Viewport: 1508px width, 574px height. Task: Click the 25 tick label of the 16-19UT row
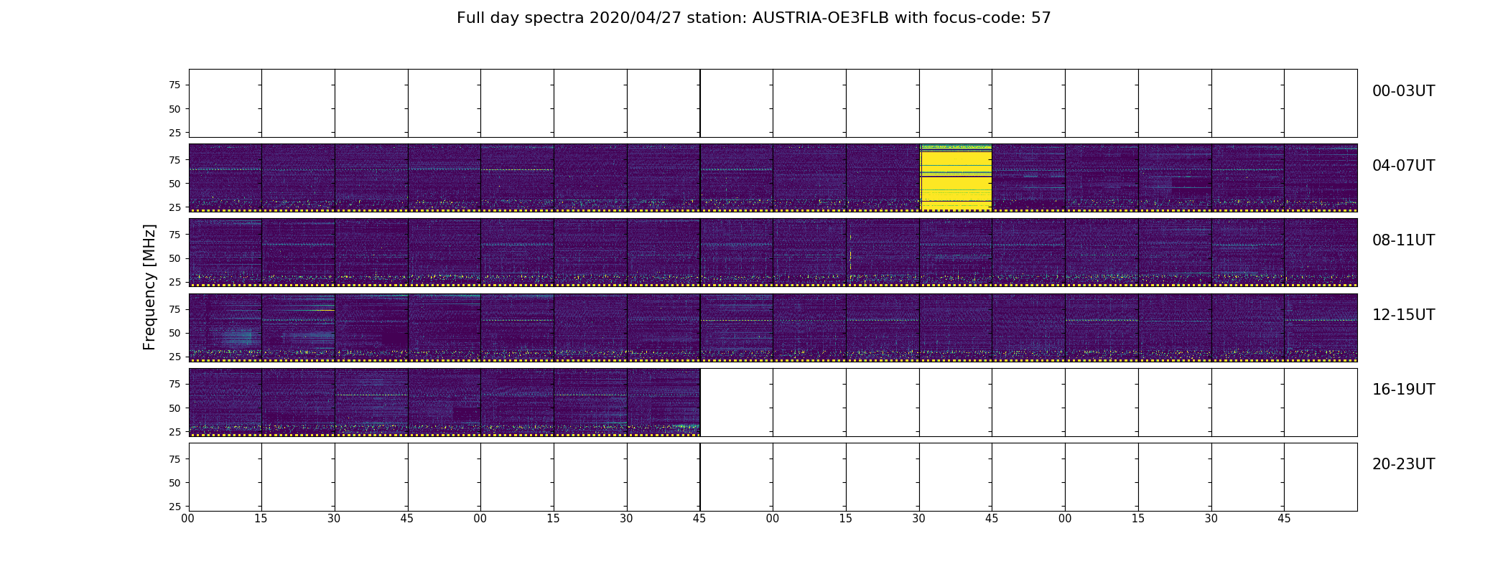[174, 432]
